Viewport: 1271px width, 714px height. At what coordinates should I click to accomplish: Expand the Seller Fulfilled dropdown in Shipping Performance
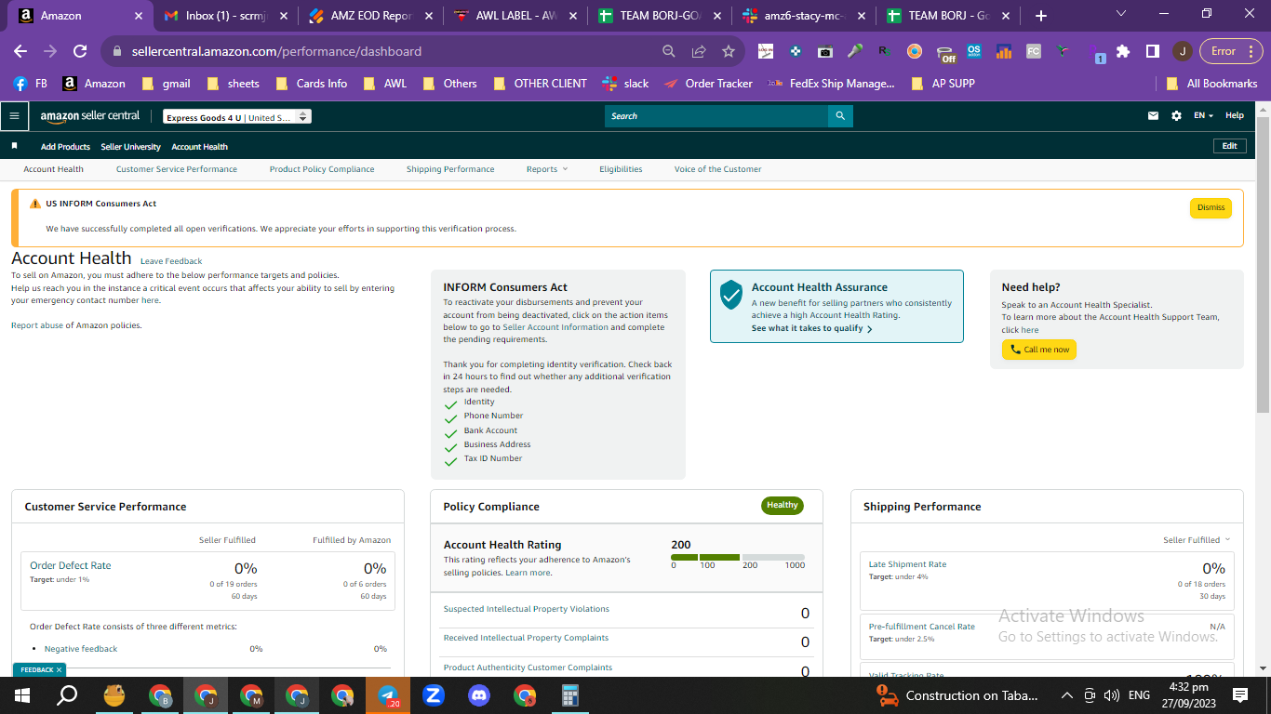[x=1197, y=540]
